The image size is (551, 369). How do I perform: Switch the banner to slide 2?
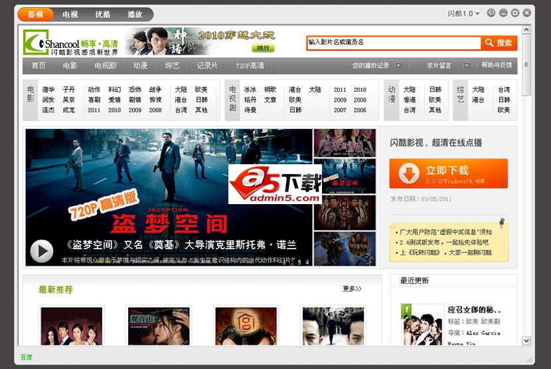click(291, 262)
